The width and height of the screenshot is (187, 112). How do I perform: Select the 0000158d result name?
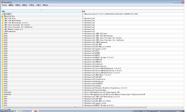[x=7, y=92]
